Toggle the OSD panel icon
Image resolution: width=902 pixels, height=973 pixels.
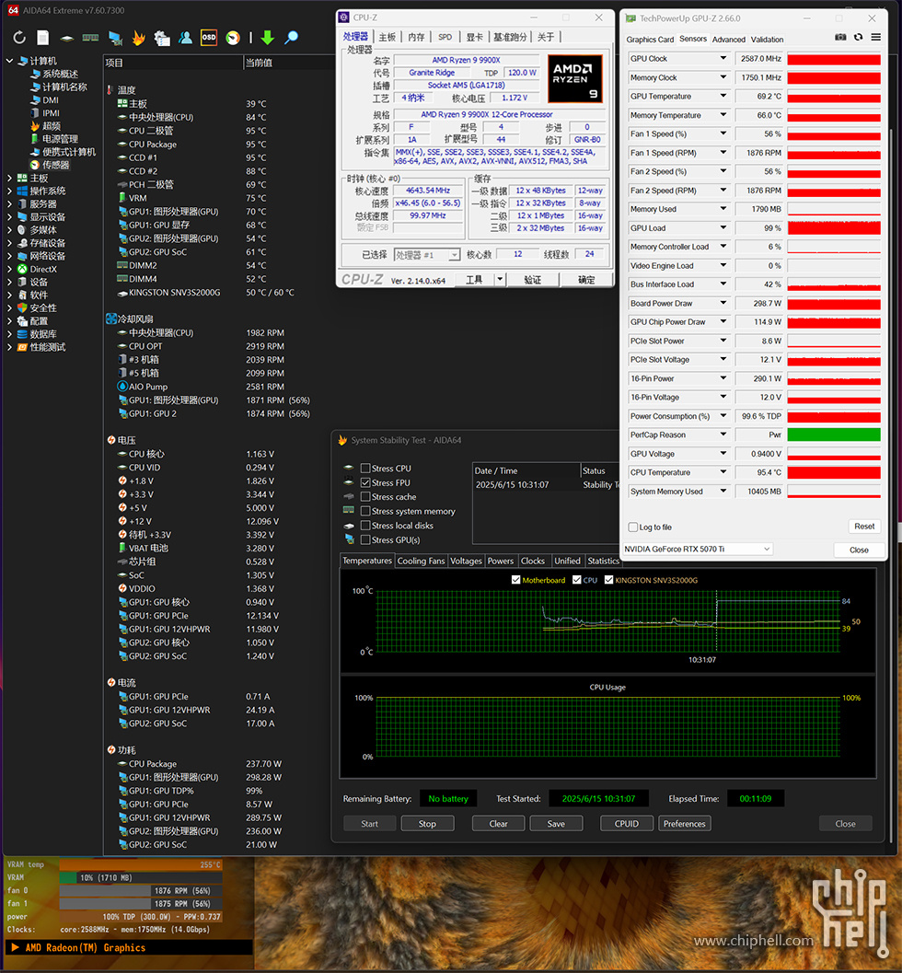click(209, 38)
